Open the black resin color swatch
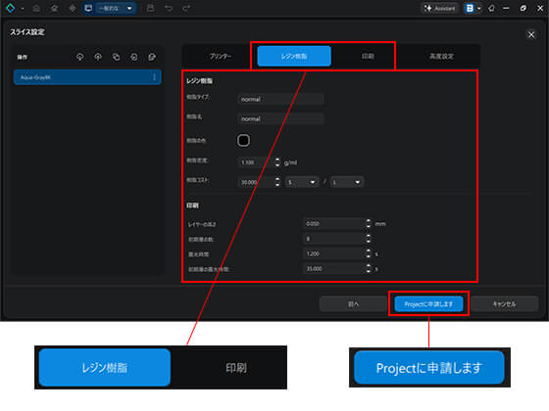 (244, 140)
